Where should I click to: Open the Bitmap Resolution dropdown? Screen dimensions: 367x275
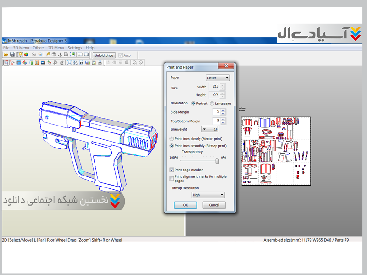coord(208,195)
